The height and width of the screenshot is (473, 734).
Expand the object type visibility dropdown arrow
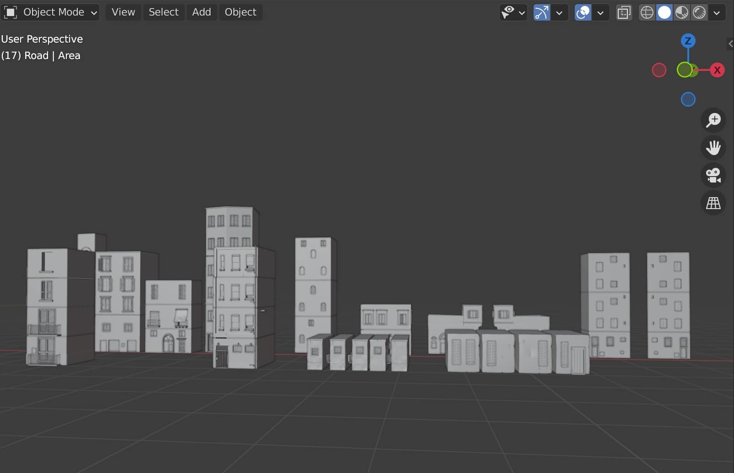[522, 13]
